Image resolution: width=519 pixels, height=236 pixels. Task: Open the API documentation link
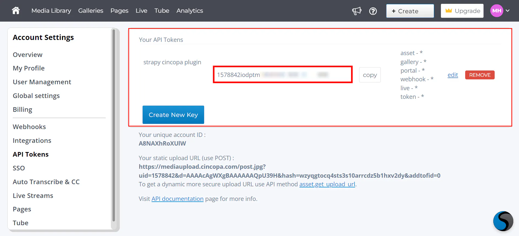click(177, 199)
